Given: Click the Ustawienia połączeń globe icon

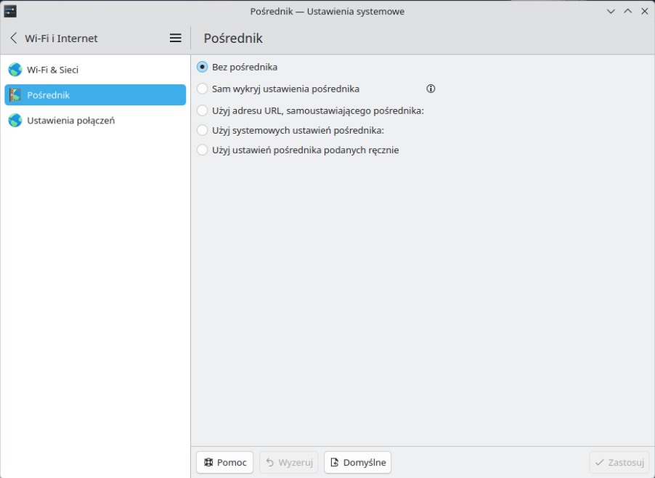Looking at the screenshot, I should 15,121.
